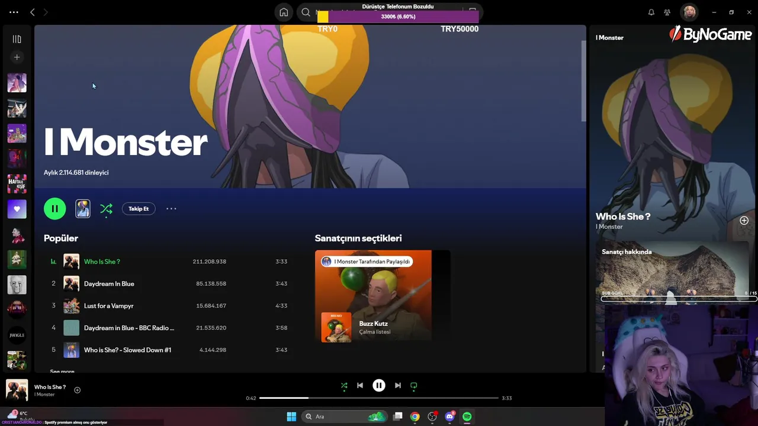Viewport: 758px width, 426px height.
Task: Seek within the song progress bar
Action: [379, 398]
